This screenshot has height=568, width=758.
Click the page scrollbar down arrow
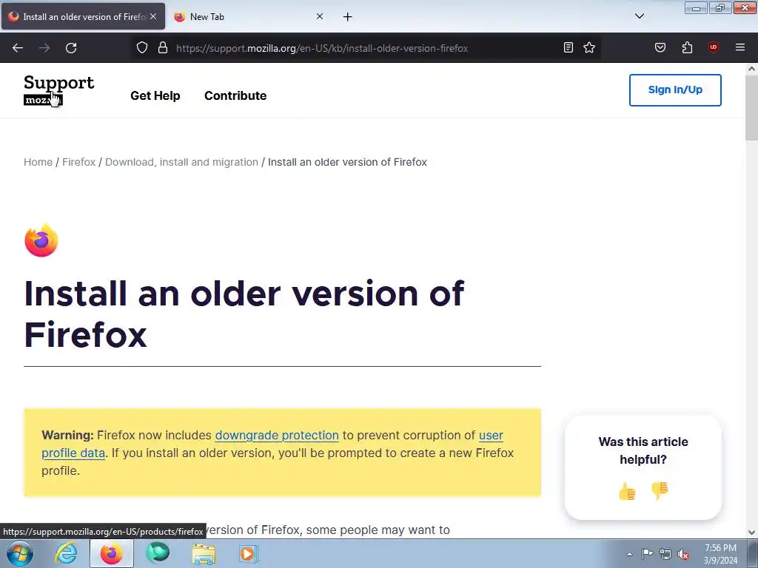tap(751, 532)
